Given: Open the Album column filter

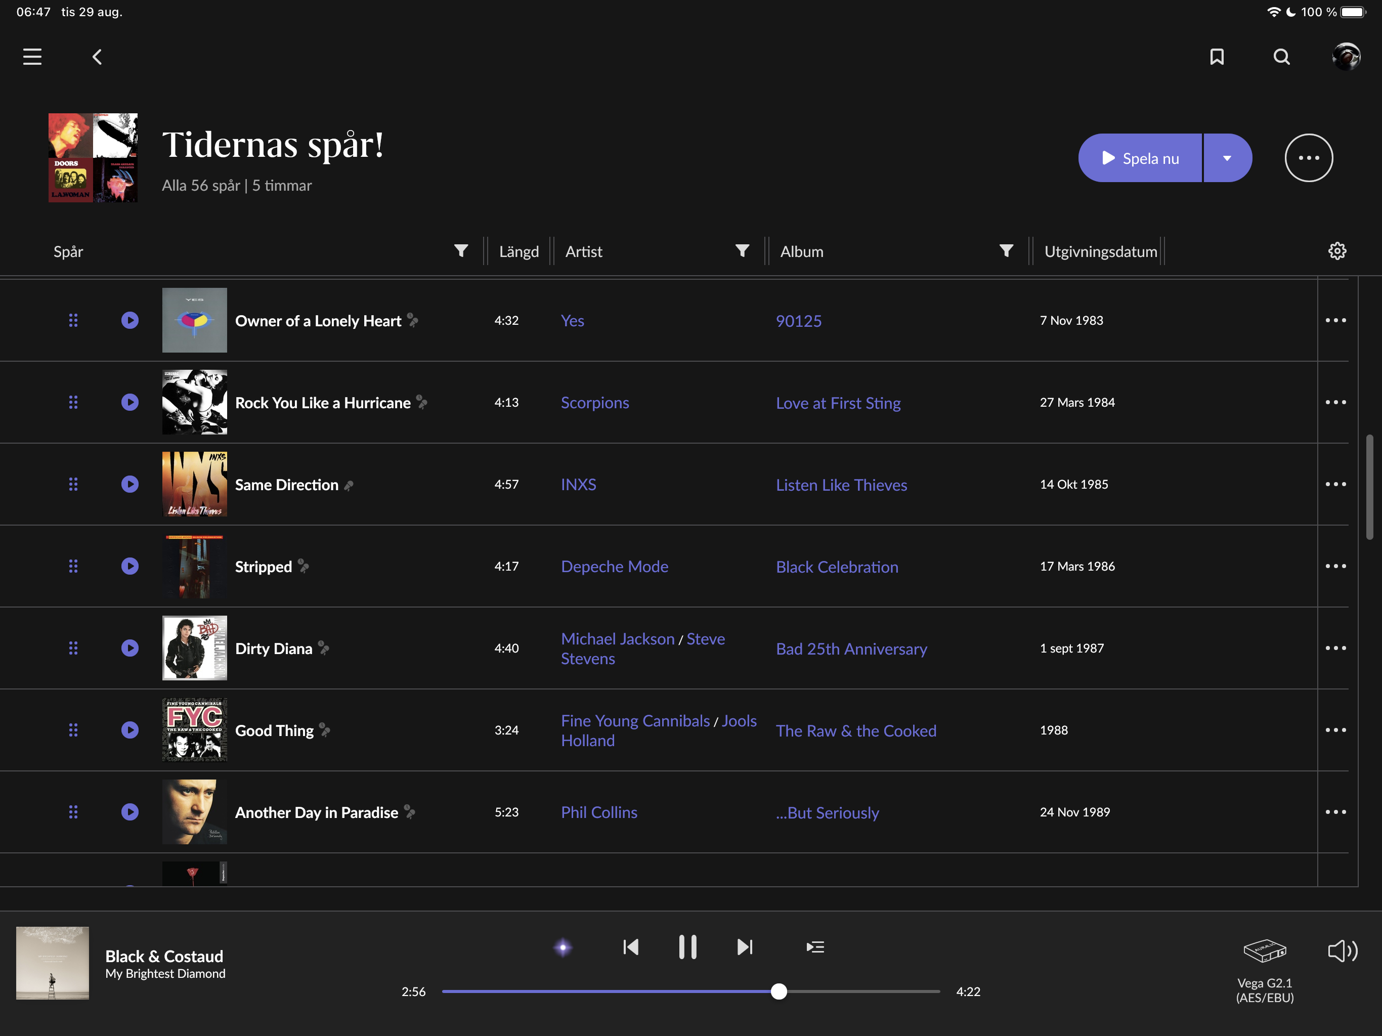Looking at the screenshot, I should [1006, 250].
